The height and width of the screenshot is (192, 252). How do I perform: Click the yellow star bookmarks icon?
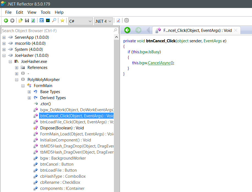[62, 21]
